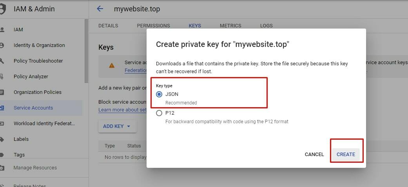Click the Labels tag icon in sidebar
Image resolution: width=408 pixels, height=187 pixels.
(2, 139)
